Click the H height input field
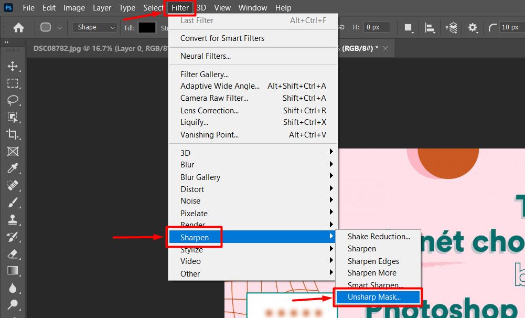The image size is (525, 318). (x=377, y=27)
